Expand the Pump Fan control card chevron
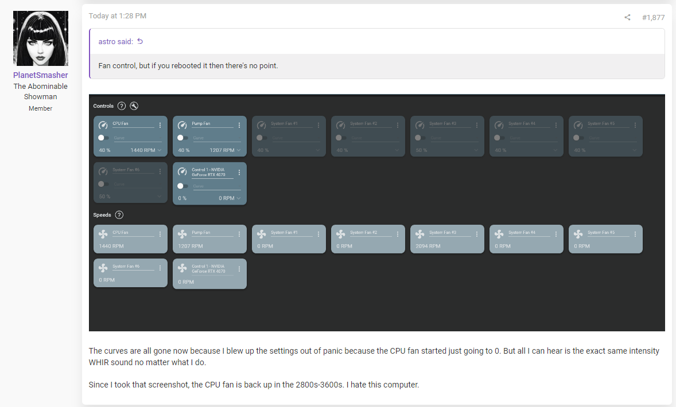The width and height of the screenshot is (676, 407). 239,150
